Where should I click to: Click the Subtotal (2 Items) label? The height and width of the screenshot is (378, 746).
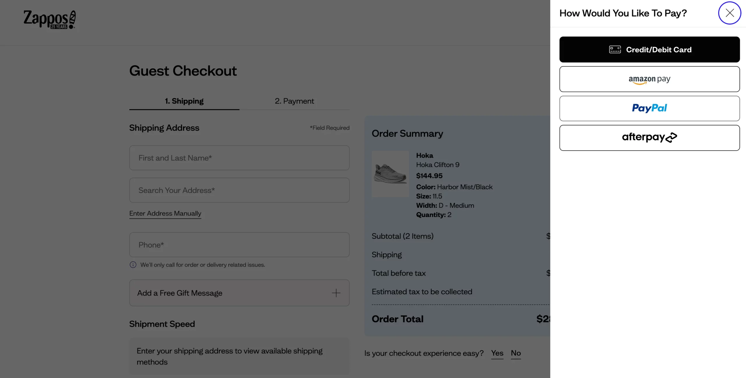(x=402, y=236)
